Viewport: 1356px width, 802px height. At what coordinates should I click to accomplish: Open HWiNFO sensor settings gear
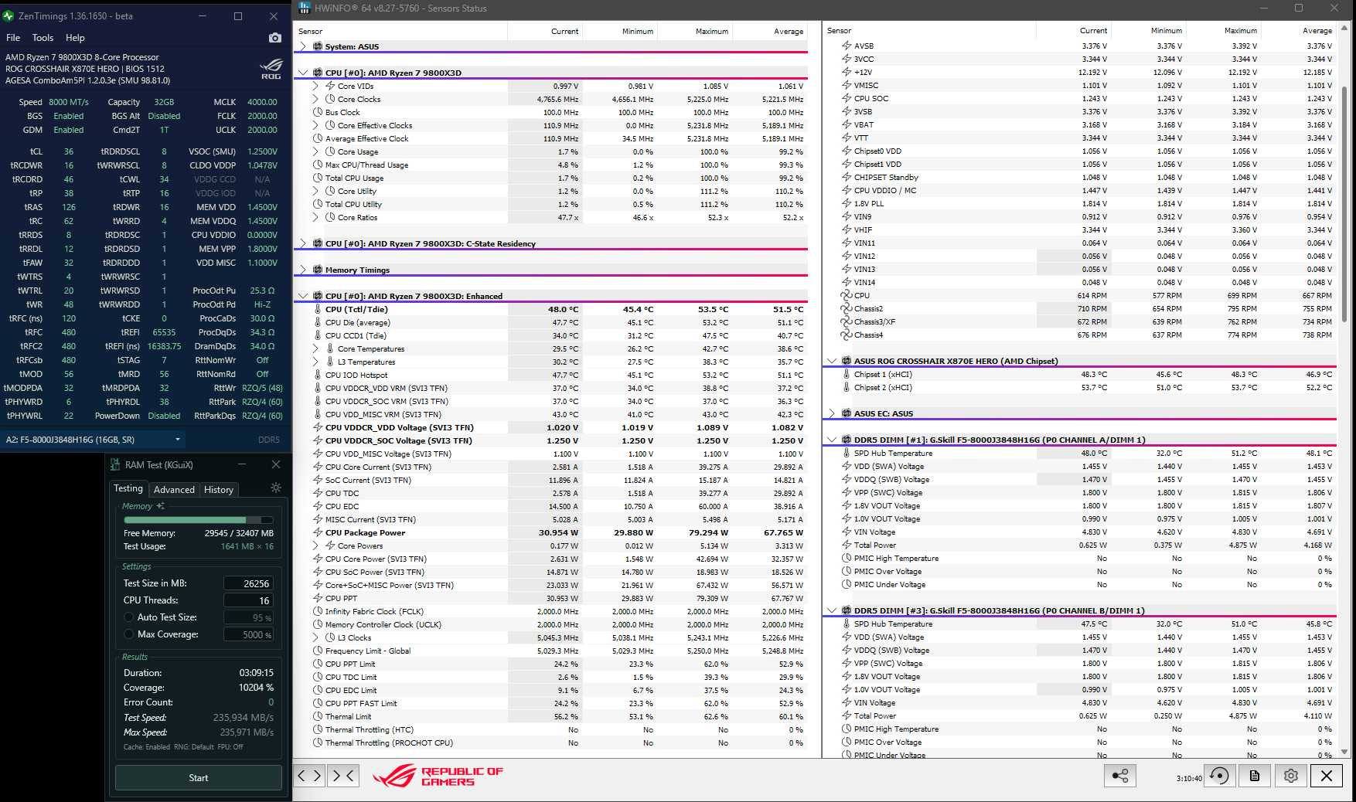point(1290,776)
